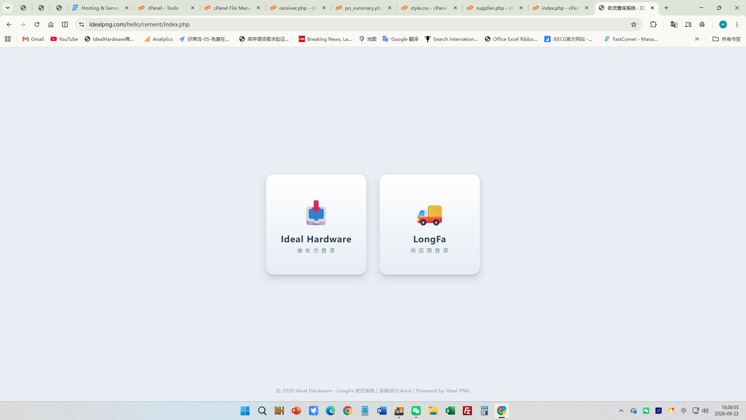The image size is (746, 420).
Task: Open the Google Translate toolbar icon
Action: pos(674,24)
